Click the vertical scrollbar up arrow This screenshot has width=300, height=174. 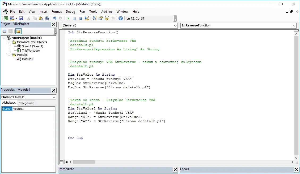point(296,34)
